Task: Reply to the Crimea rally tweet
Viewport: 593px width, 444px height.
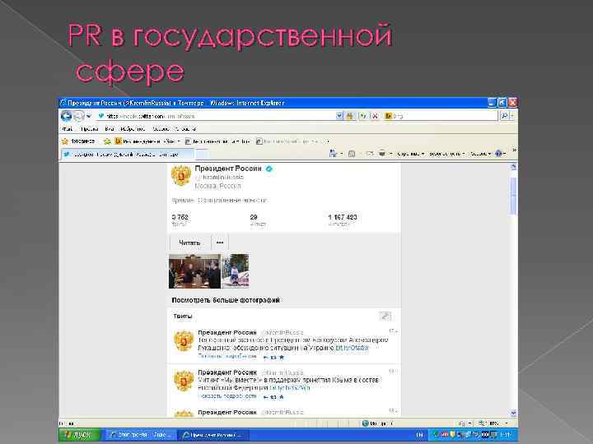Action: pyautogui.click(x=265, y=397)
